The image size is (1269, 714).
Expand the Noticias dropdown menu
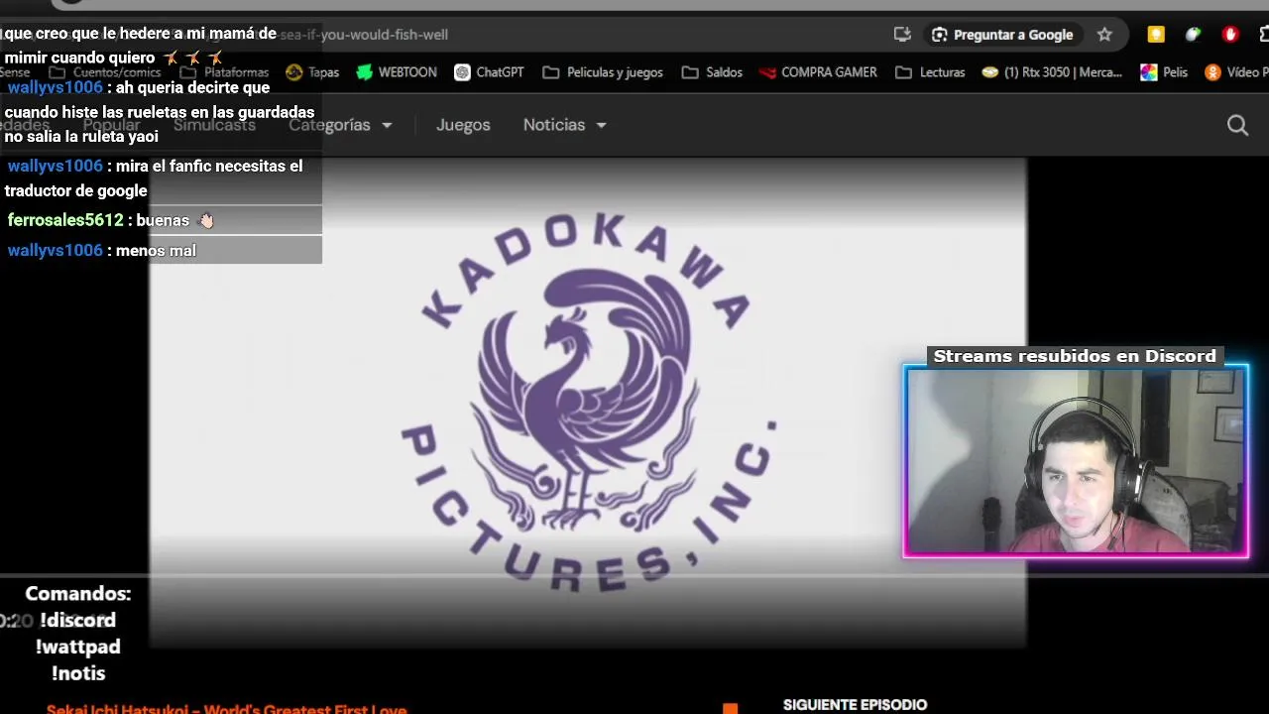click(x=565, y=125)
